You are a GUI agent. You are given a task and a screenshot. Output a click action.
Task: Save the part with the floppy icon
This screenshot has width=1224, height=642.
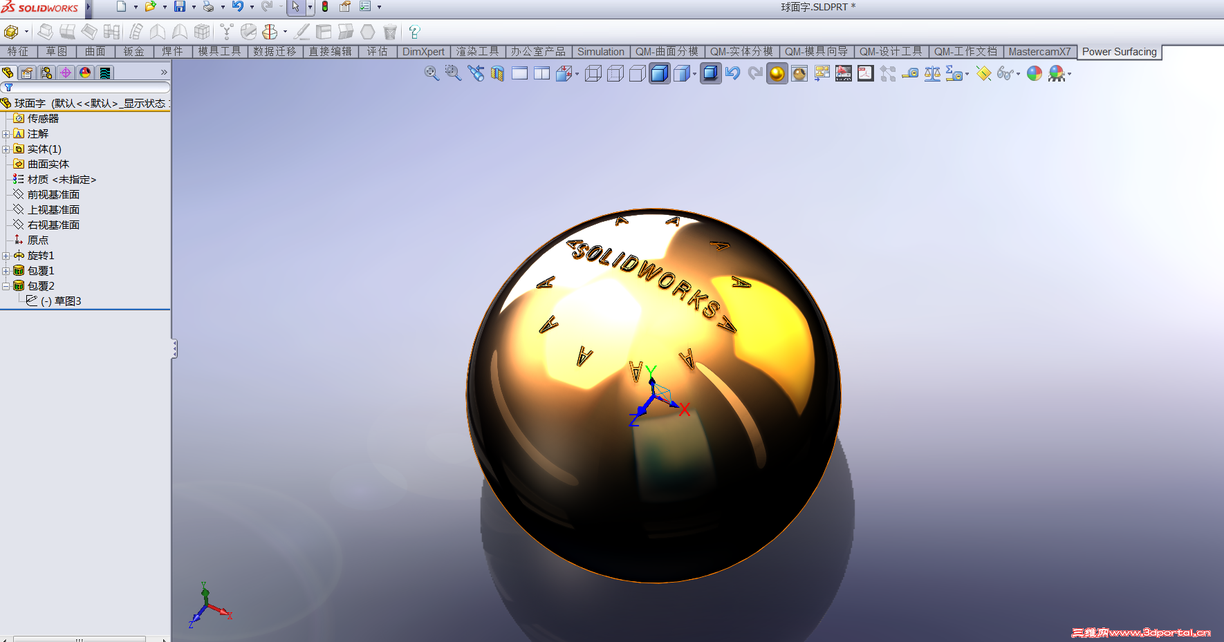(x=180, y=7)
